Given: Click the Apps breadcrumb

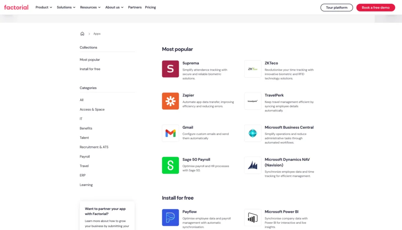Looking at the screenshot, I should pos(97,34).
